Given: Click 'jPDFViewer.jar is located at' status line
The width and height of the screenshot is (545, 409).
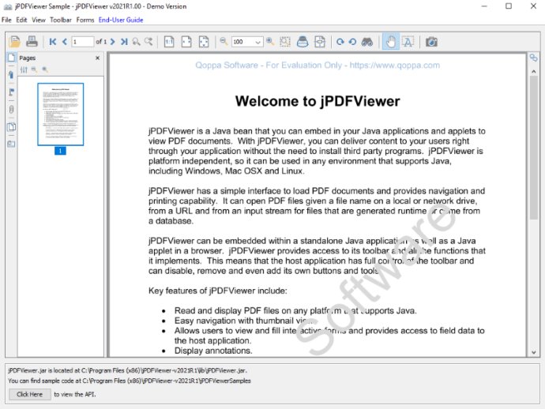Looking at the screenshot, I should (127, 370).
